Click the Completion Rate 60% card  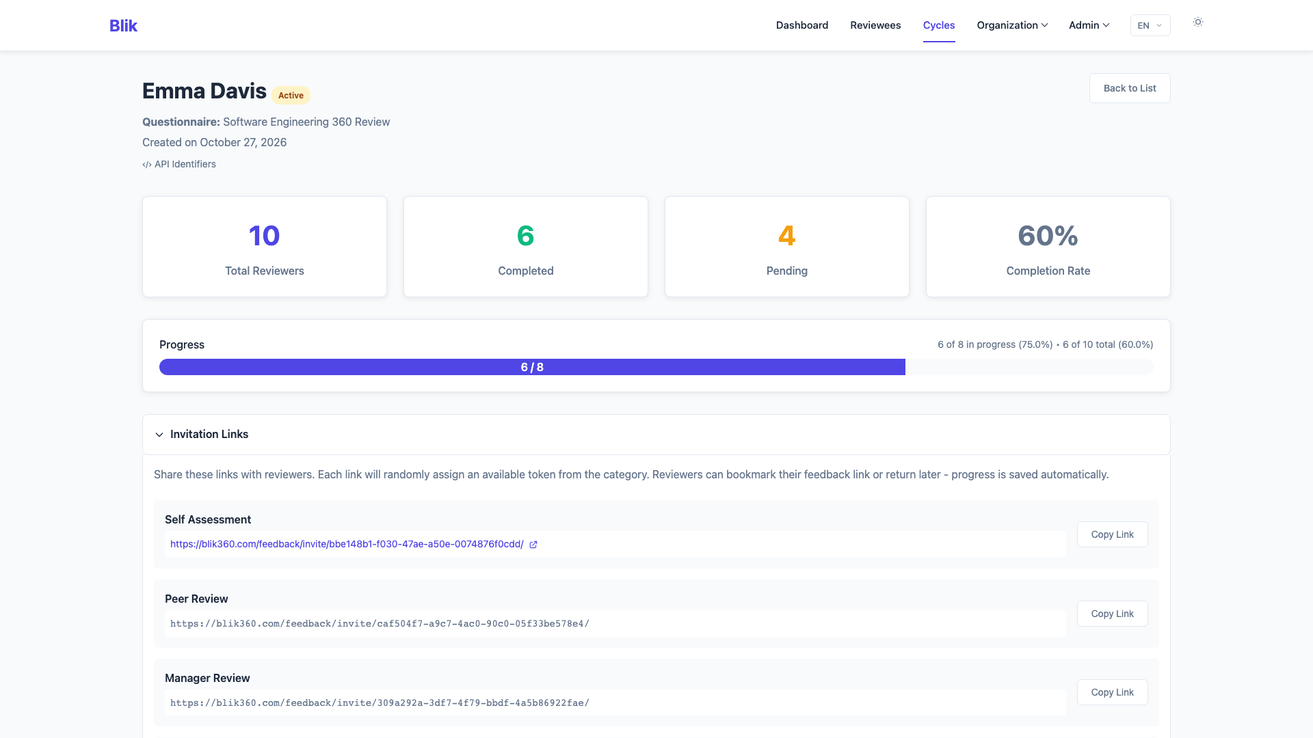click(x=1048, y=247)
